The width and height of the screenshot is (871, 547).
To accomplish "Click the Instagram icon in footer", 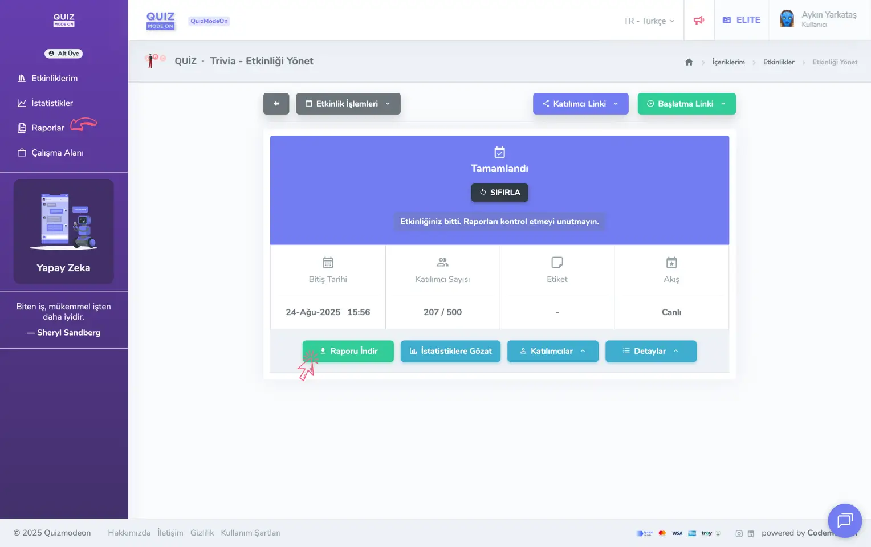I will [739, 533].
